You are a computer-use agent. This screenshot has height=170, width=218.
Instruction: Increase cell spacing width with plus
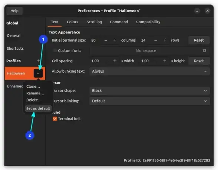(115, 61)
